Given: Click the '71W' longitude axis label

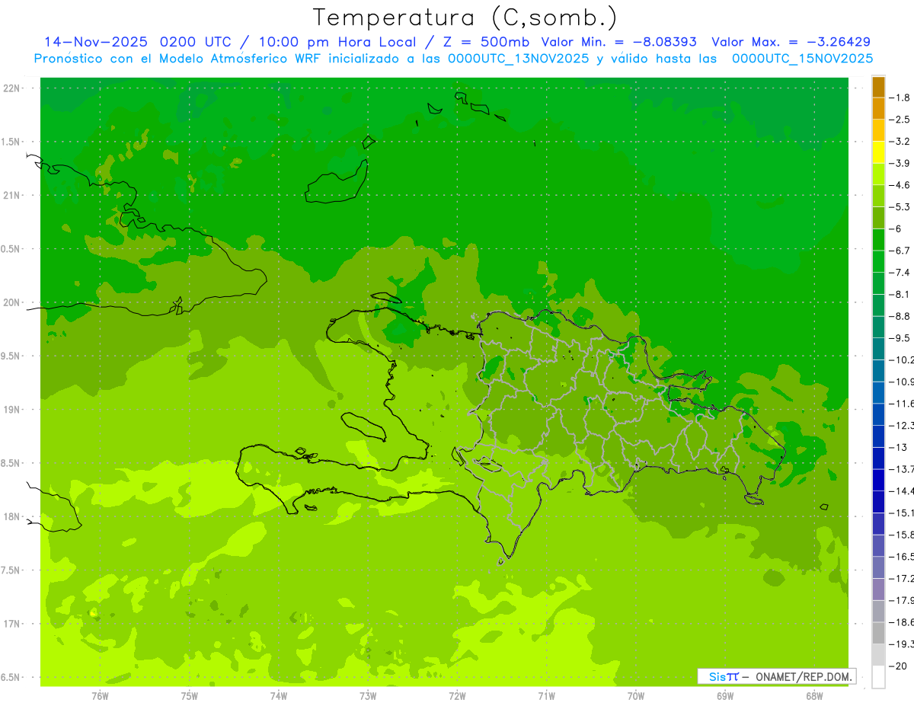Looking at the screenshot, I should point(546,696).
